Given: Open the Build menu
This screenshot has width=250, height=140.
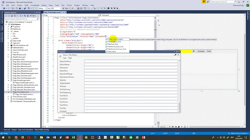Looking at the screenshot, I should (26, 5).
